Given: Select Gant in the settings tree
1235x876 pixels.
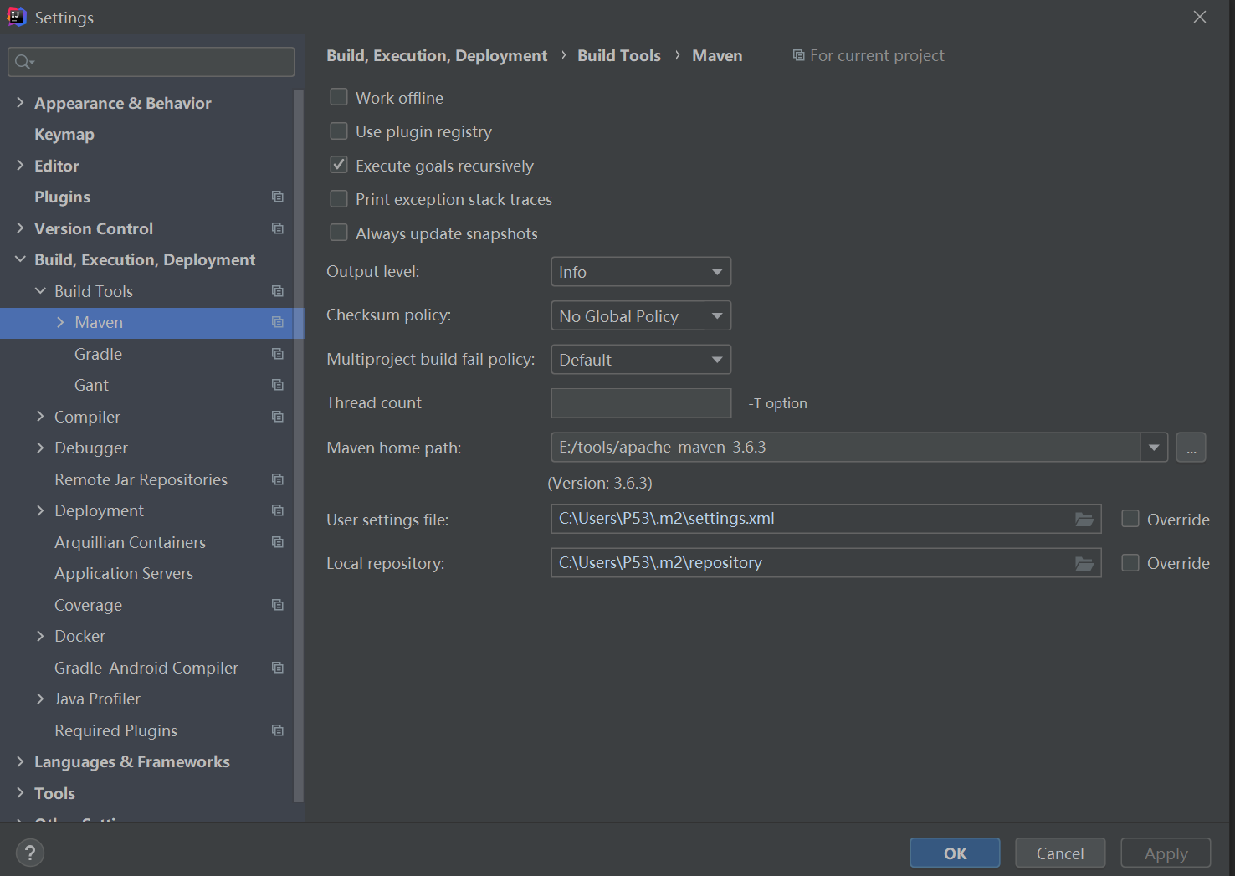Looking at the screenshot, I should (91, 386).
